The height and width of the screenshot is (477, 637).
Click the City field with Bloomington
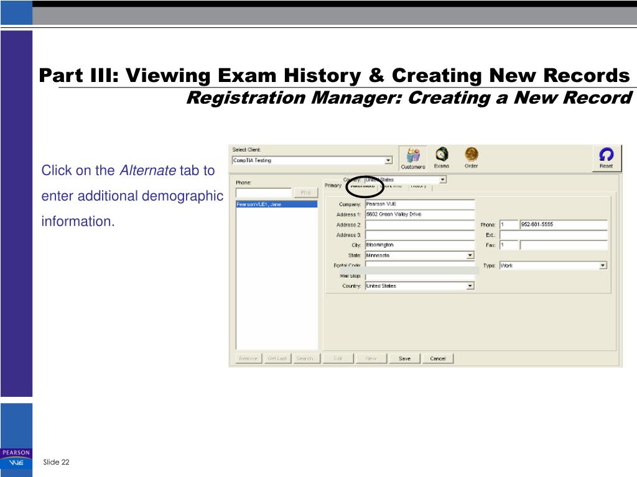pyautogui.click(x=420, y=245)
